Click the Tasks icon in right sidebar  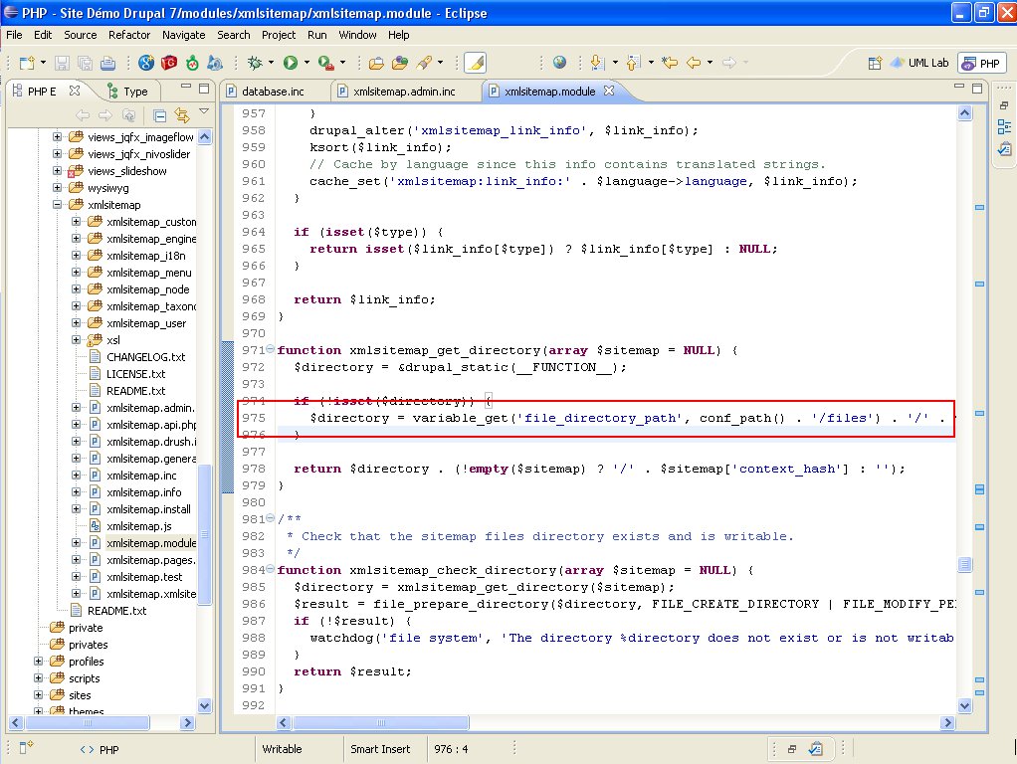[x=1004, y=149]
